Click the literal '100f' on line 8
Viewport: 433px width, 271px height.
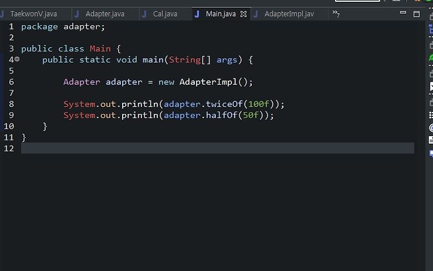point(259,104)
